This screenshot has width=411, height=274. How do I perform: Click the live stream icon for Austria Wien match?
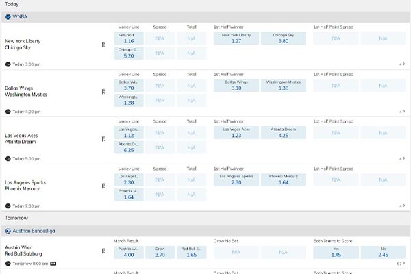(x=53, y=264)
